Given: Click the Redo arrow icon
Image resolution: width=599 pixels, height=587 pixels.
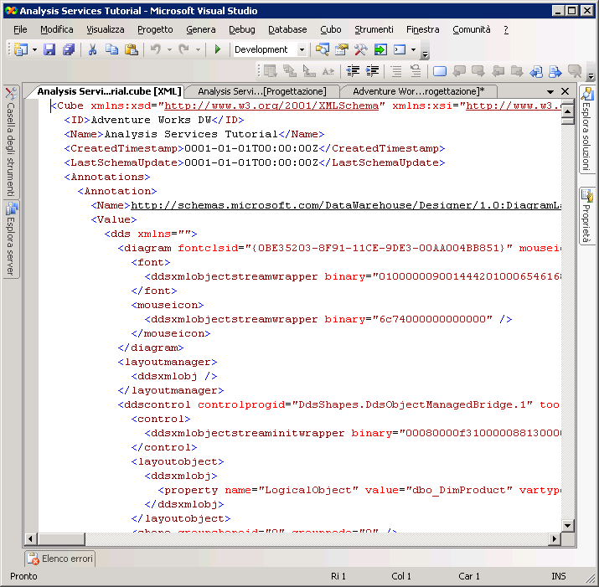Looking at the screenshot, I should (x=184, y=49).
